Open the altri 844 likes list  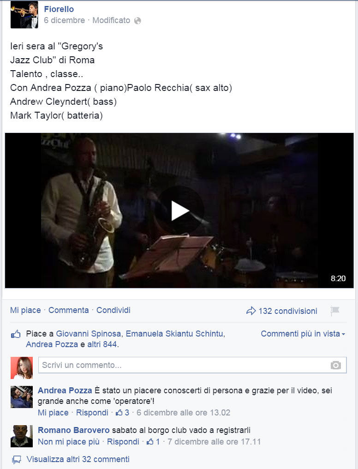[x=102, y=344]
